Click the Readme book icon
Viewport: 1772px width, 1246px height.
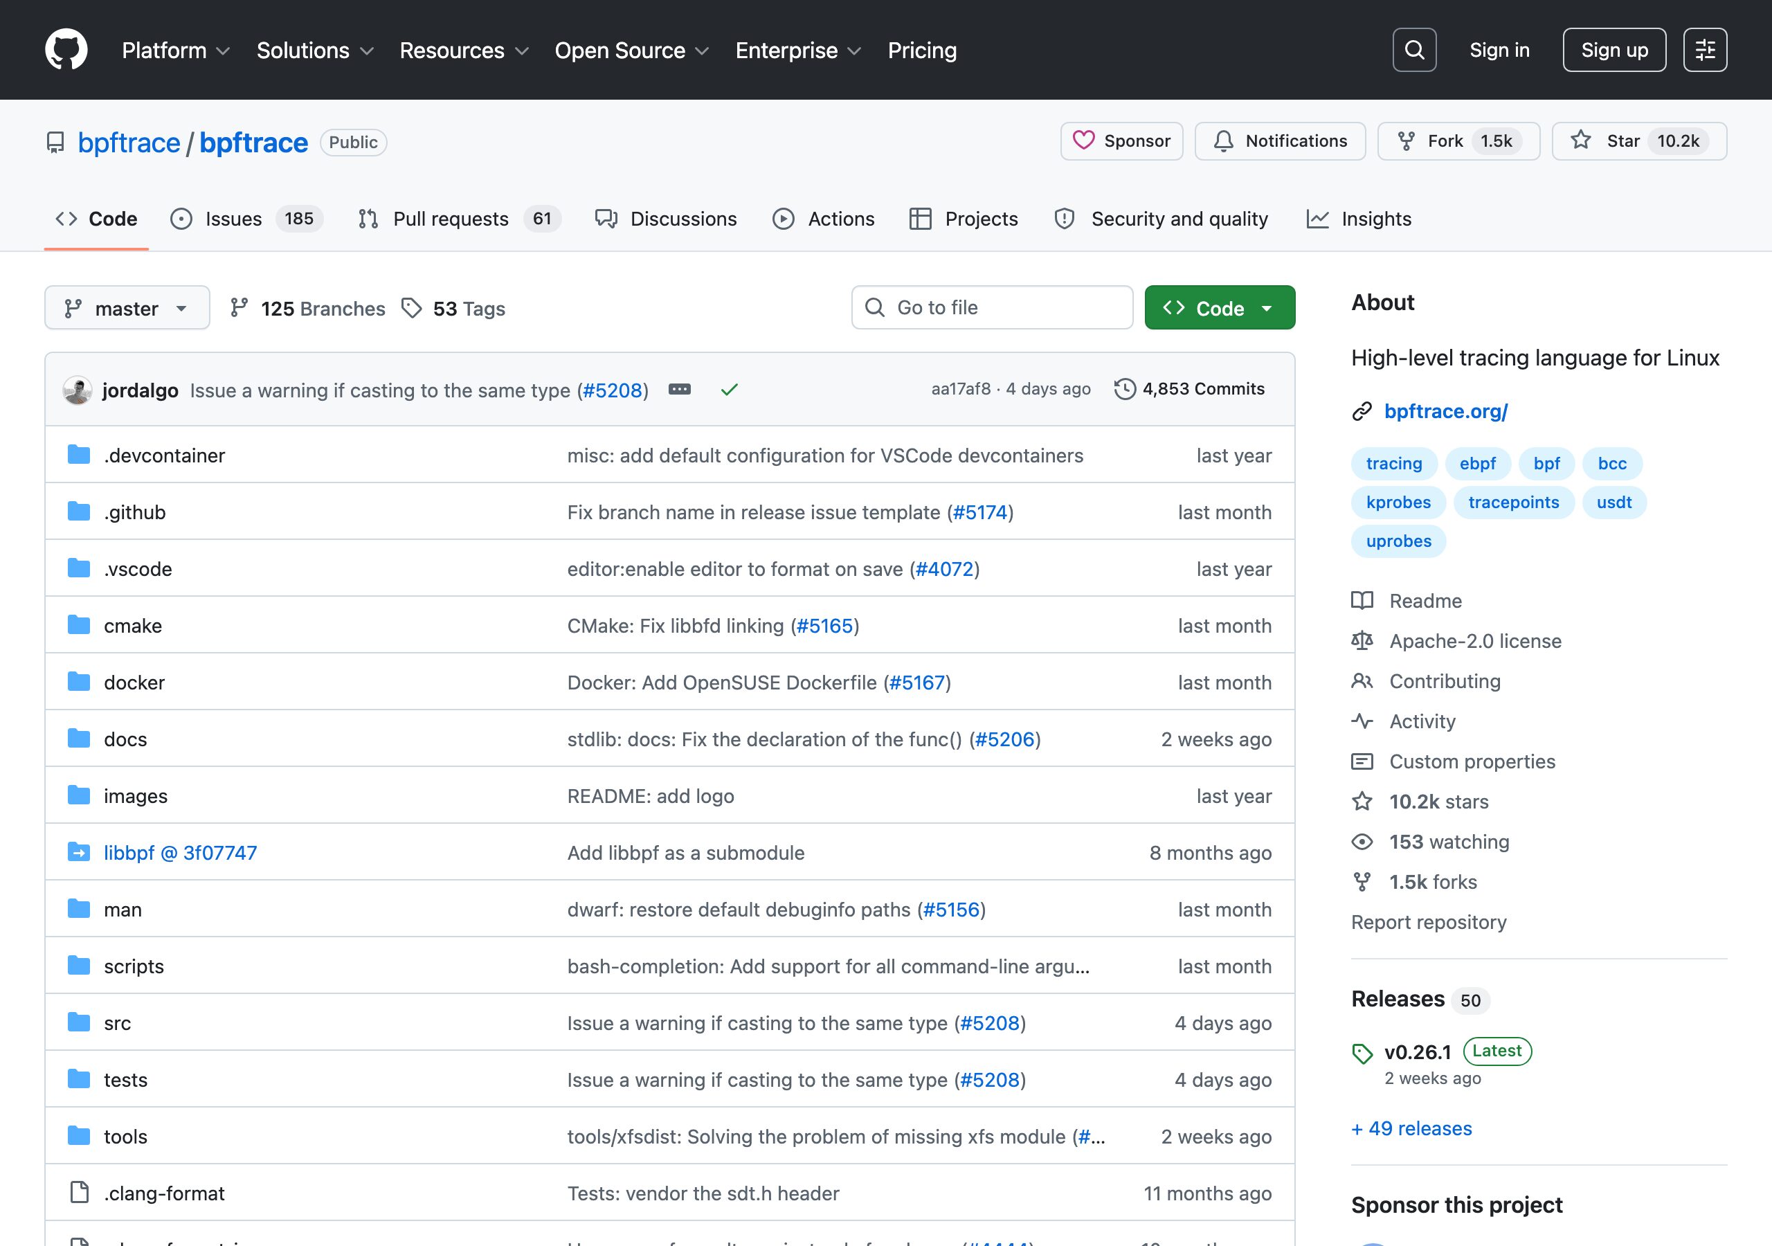[1362, 601]
